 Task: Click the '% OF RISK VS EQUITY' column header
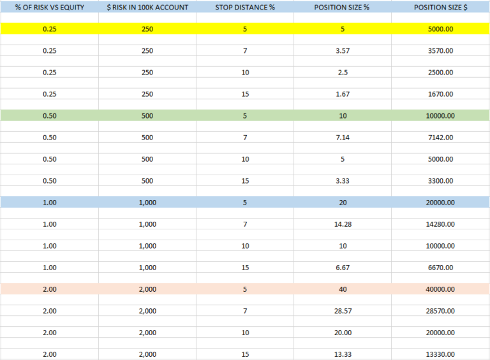[x=49, y=7]
